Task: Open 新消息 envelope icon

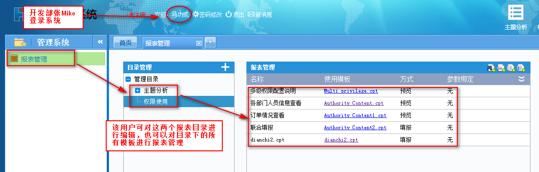Action: [x=251, y=15]
